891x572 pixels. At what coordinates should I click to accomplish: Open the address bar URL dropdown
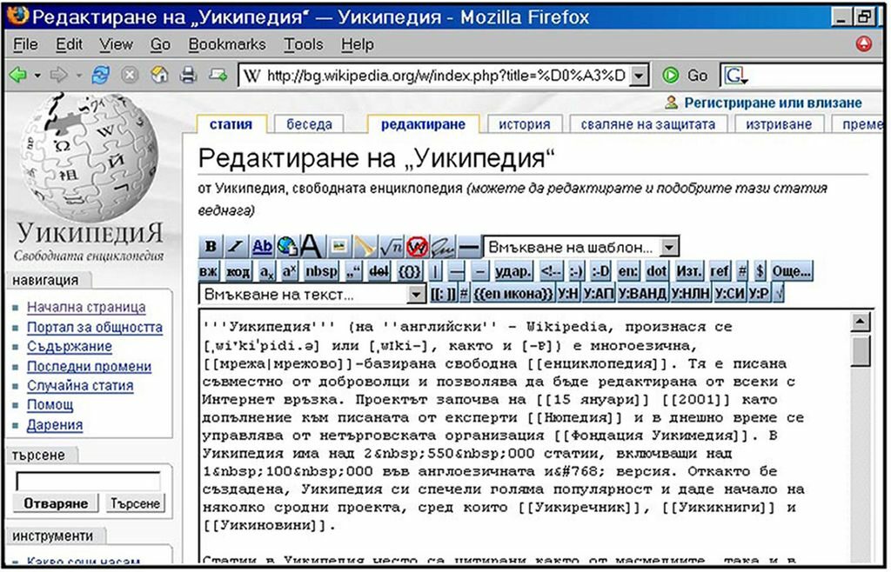click(x=640, y=75)
